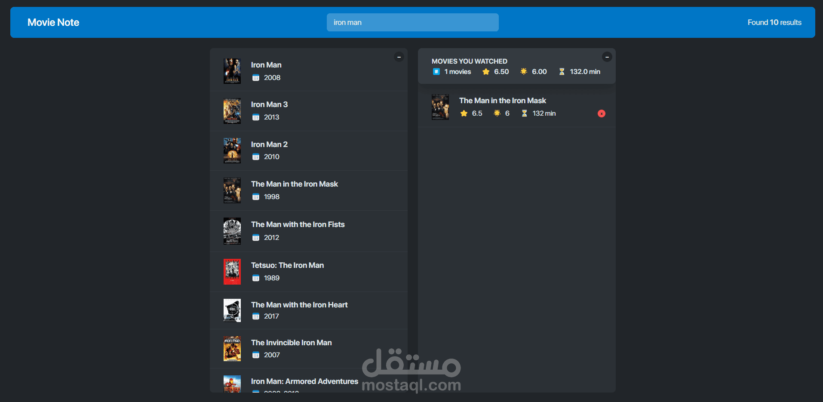Select the 'Iron Man 2' result title
Viewport: 823px width, 402px height.
tap(269, 144)
